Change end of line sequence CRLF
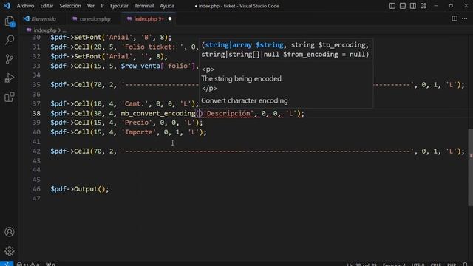Screen dimensions: 473x266 [435, 265]
